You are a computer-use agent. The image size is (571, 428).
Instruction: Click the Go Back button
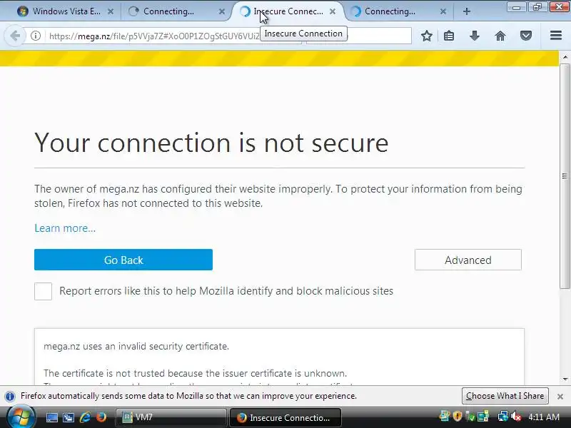click(x=123, y=260)
